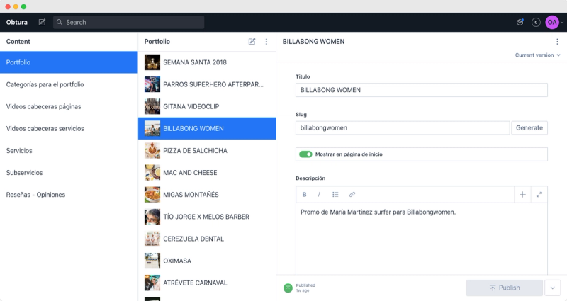
Task: Click the Slug input field
Action: click(403, 128)
